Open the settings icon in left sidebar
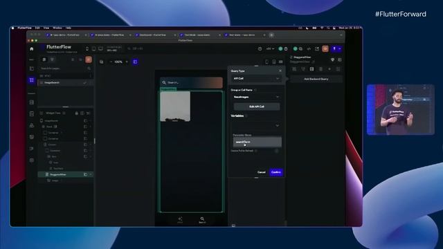This screenshot has width=443, height=249. (x=32, y=160)
